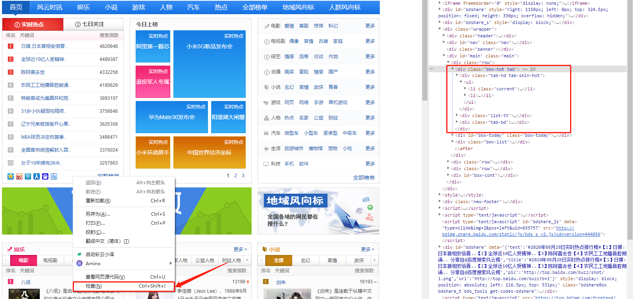The width and height of the screenshot is (633, 299).
Task: Open the 陈阿喜去世 ranking entry
Action: (x=33, y=72)
